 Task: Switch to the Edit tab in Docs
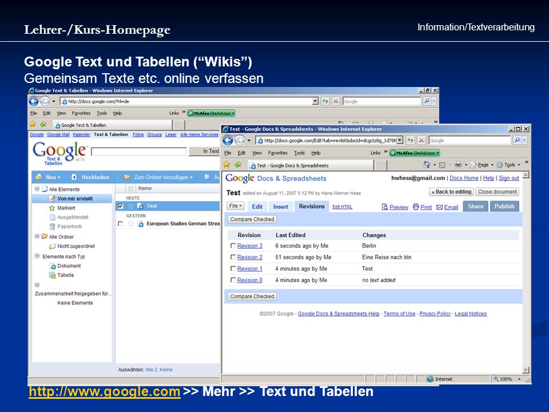click(x=257, y=207)
